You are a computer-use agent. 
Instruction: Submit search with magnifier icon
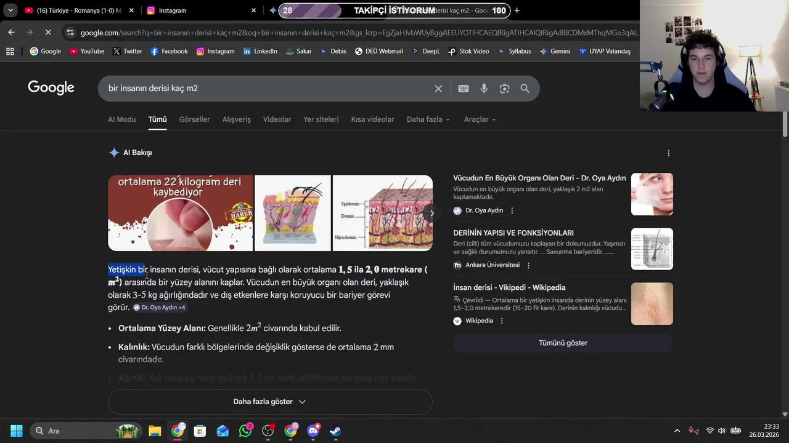525,89
